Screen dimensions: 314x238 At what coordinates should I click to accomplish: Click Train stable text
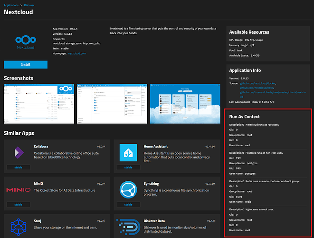[60, 49]
